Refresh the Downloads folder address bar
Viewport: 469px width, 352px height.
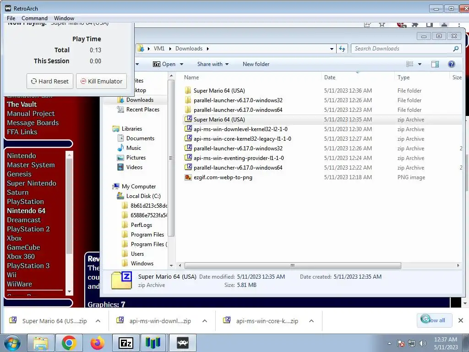[x=342, y=49]
